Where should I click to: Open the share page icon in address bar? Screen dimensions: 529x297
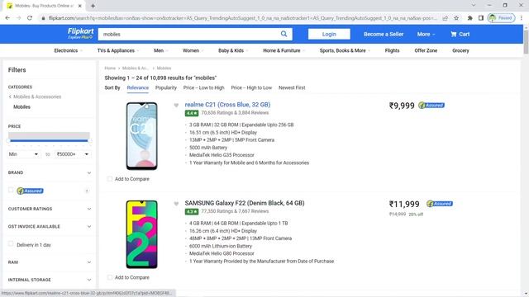point(446,18)
